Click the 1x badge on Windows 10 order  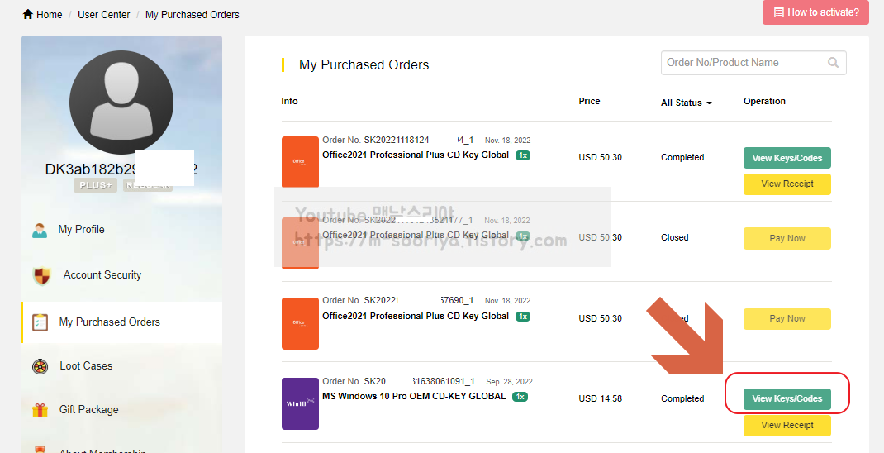tap(520, 397)
